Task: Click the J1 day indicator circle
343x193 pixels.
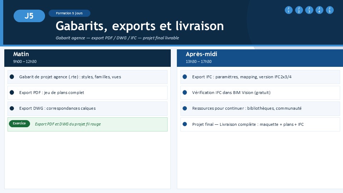Action: [289, 10]
